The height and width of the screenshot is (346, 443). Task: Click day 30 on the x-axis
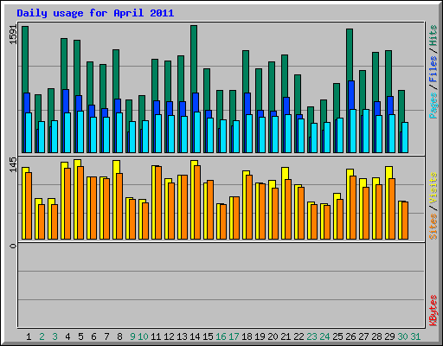(x=402, y=336)
